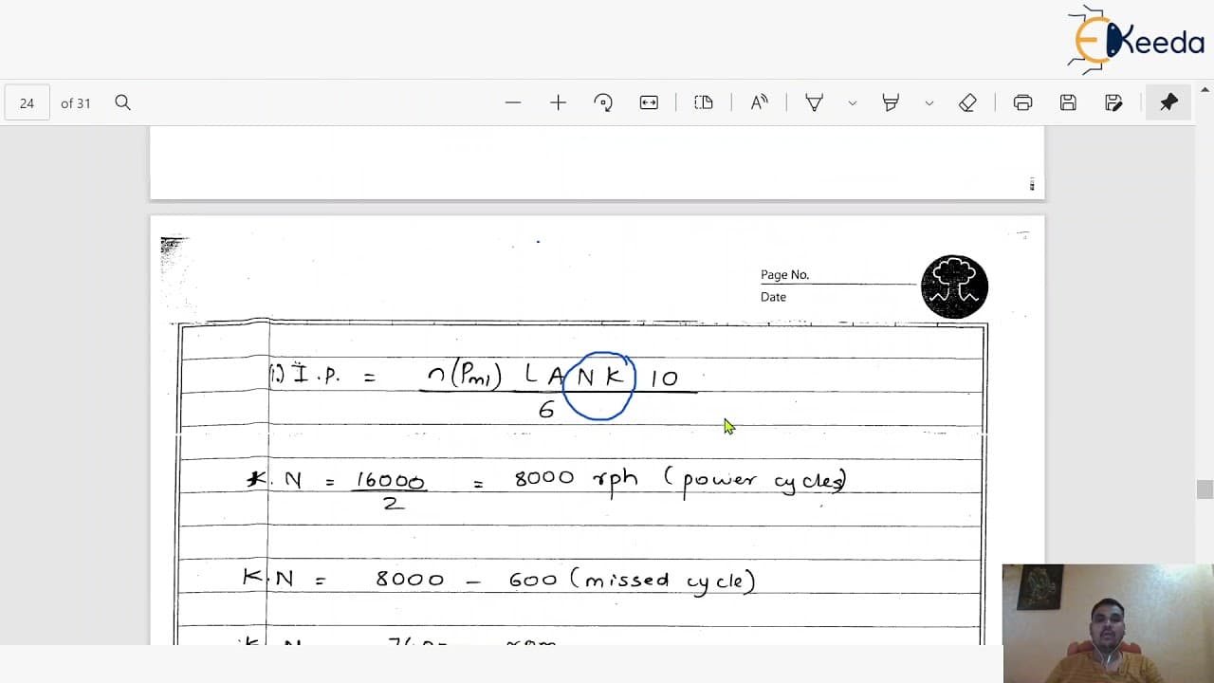1214x683 pixels.
Task: Click the 'of 31' page count text
Action: coord(76,102)
